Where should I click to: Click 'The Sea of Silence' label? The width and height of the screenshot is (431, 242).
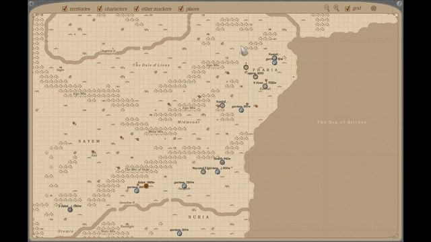341,122
